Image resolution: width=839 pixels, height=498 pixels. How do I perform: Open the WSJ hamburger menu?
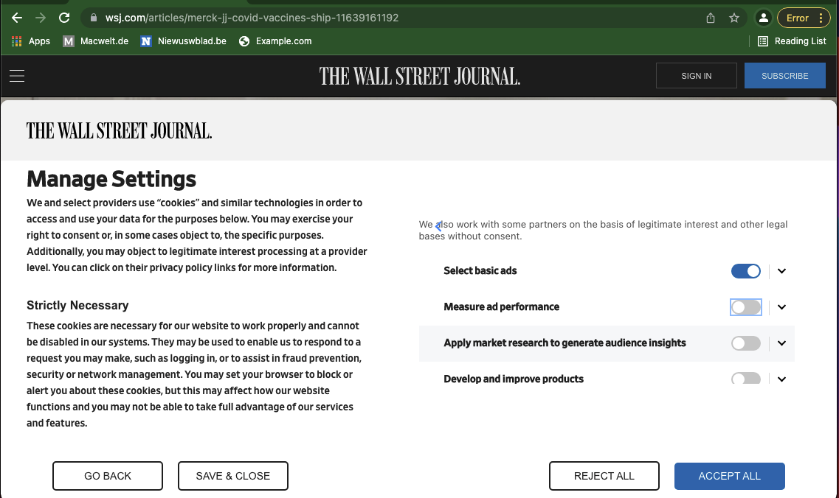pyautogui.click(x=17, y=76)
